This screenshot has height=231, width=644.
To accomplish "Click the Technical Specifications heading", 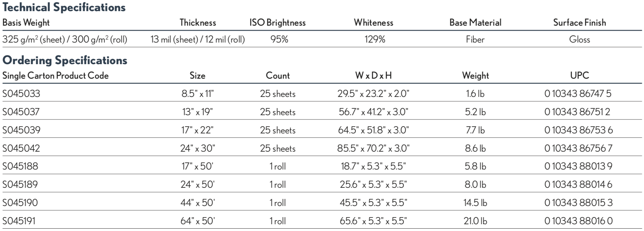I will point(64,7).
